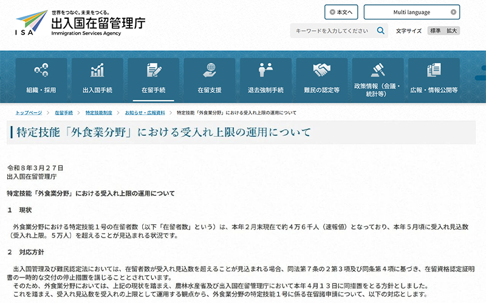Click section heading １ 現状

pyautogui.click(x=19, y=210)
